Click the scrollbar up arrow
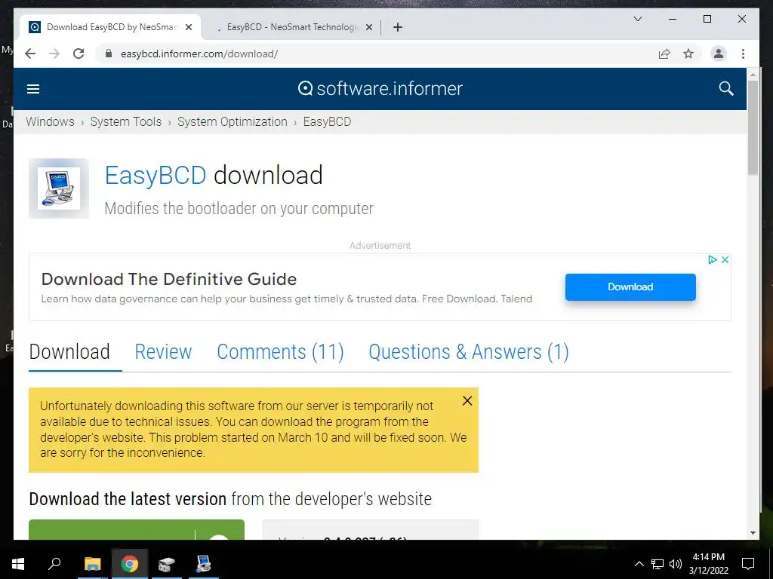 coord(753,75)
